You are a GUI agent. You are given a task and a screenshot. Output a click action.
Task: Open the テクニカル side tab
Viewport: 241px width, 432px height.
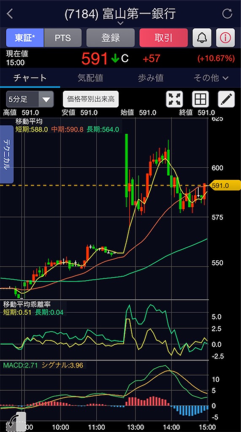pos(7,154)
